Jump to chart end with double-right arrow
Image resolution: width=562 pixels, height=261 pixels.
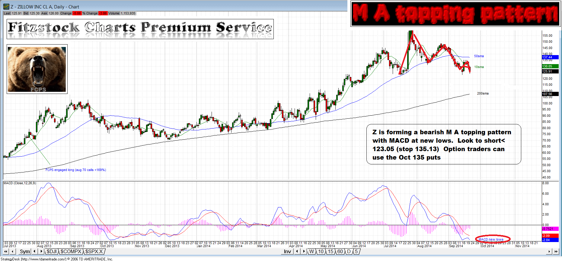pos(556,251)
